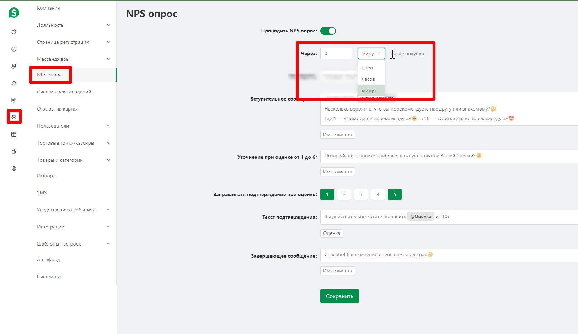Open the 'SMS' menu item

pos(42,193)
